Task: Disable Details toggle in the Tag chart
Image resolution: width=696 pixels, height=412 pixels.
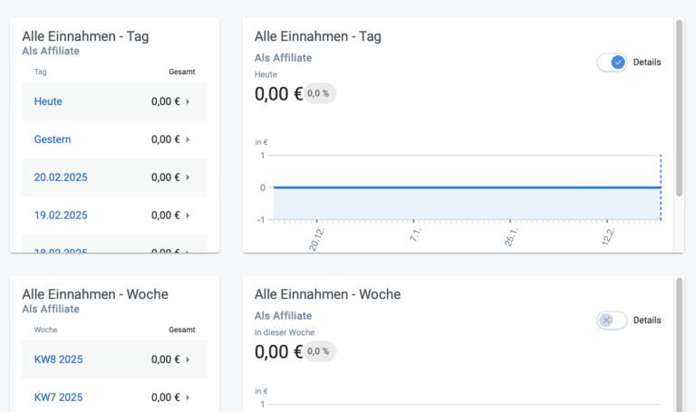Action: tap(612, 62)
